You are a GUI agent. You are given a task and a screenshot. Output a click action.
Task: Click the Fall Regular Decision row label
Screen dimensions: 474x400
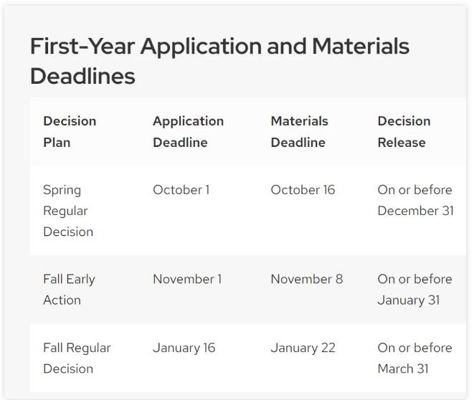(77, 358)
